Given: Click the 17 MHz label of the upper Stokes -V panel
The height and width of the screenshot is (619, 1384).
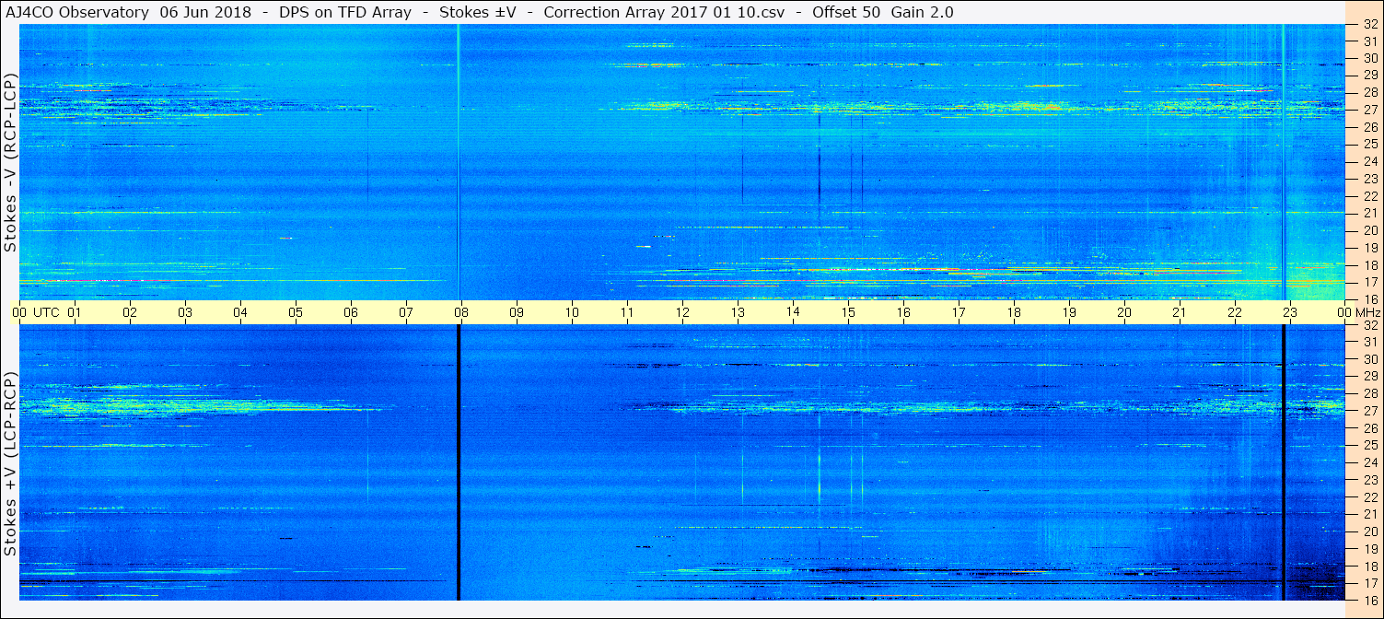Looking at the screenshot, I should click(x=1369, y=282).
